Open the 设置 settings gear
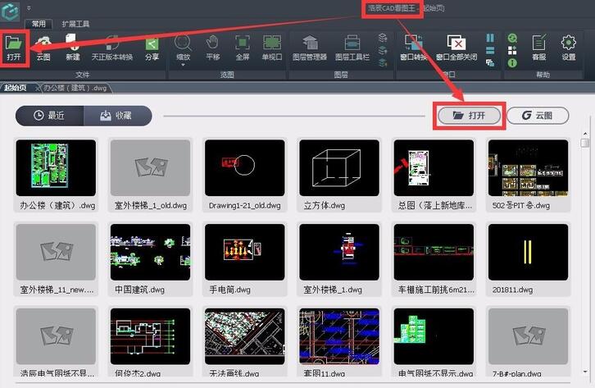This screenshot has height=388, width=595. tap(569, 48)
